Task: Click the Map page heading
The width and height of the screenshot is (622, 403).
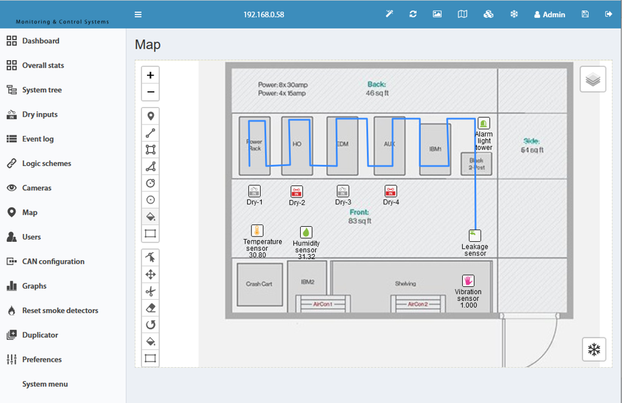Action: [148, 44]
